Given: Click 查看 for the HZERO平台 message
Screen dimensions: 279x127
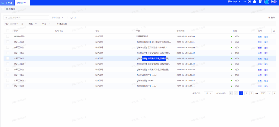Looking at the screenshot, I should click(260, 37).
